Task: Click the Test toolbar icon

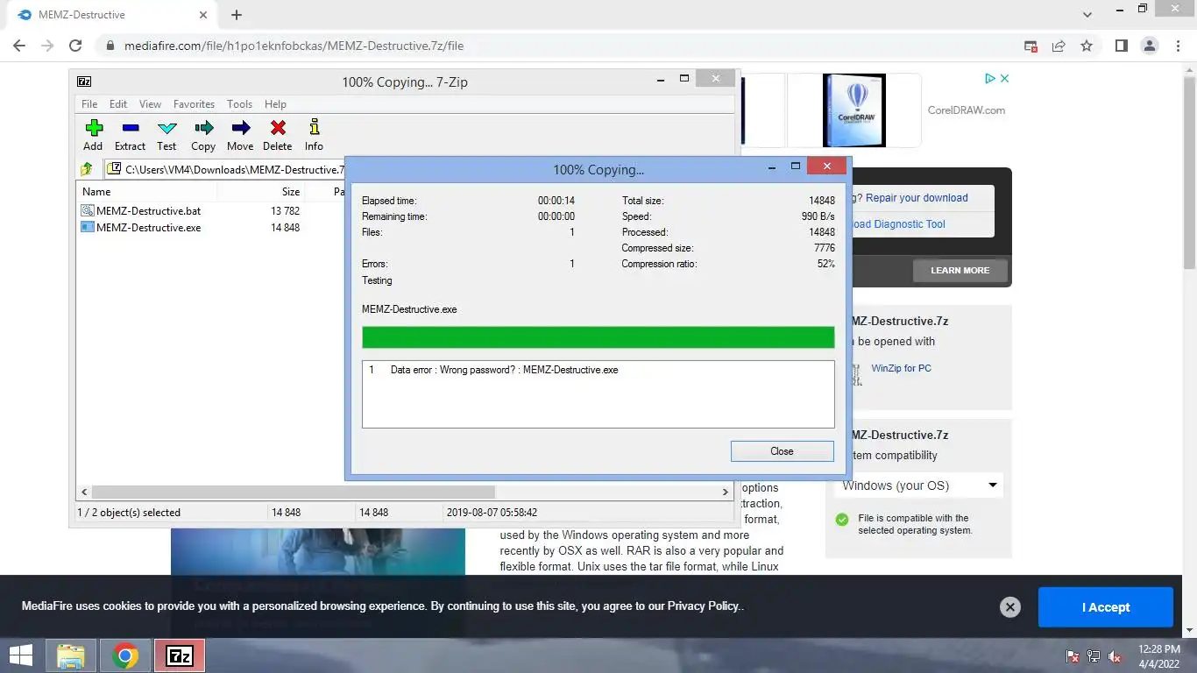Action: (166, 135)
